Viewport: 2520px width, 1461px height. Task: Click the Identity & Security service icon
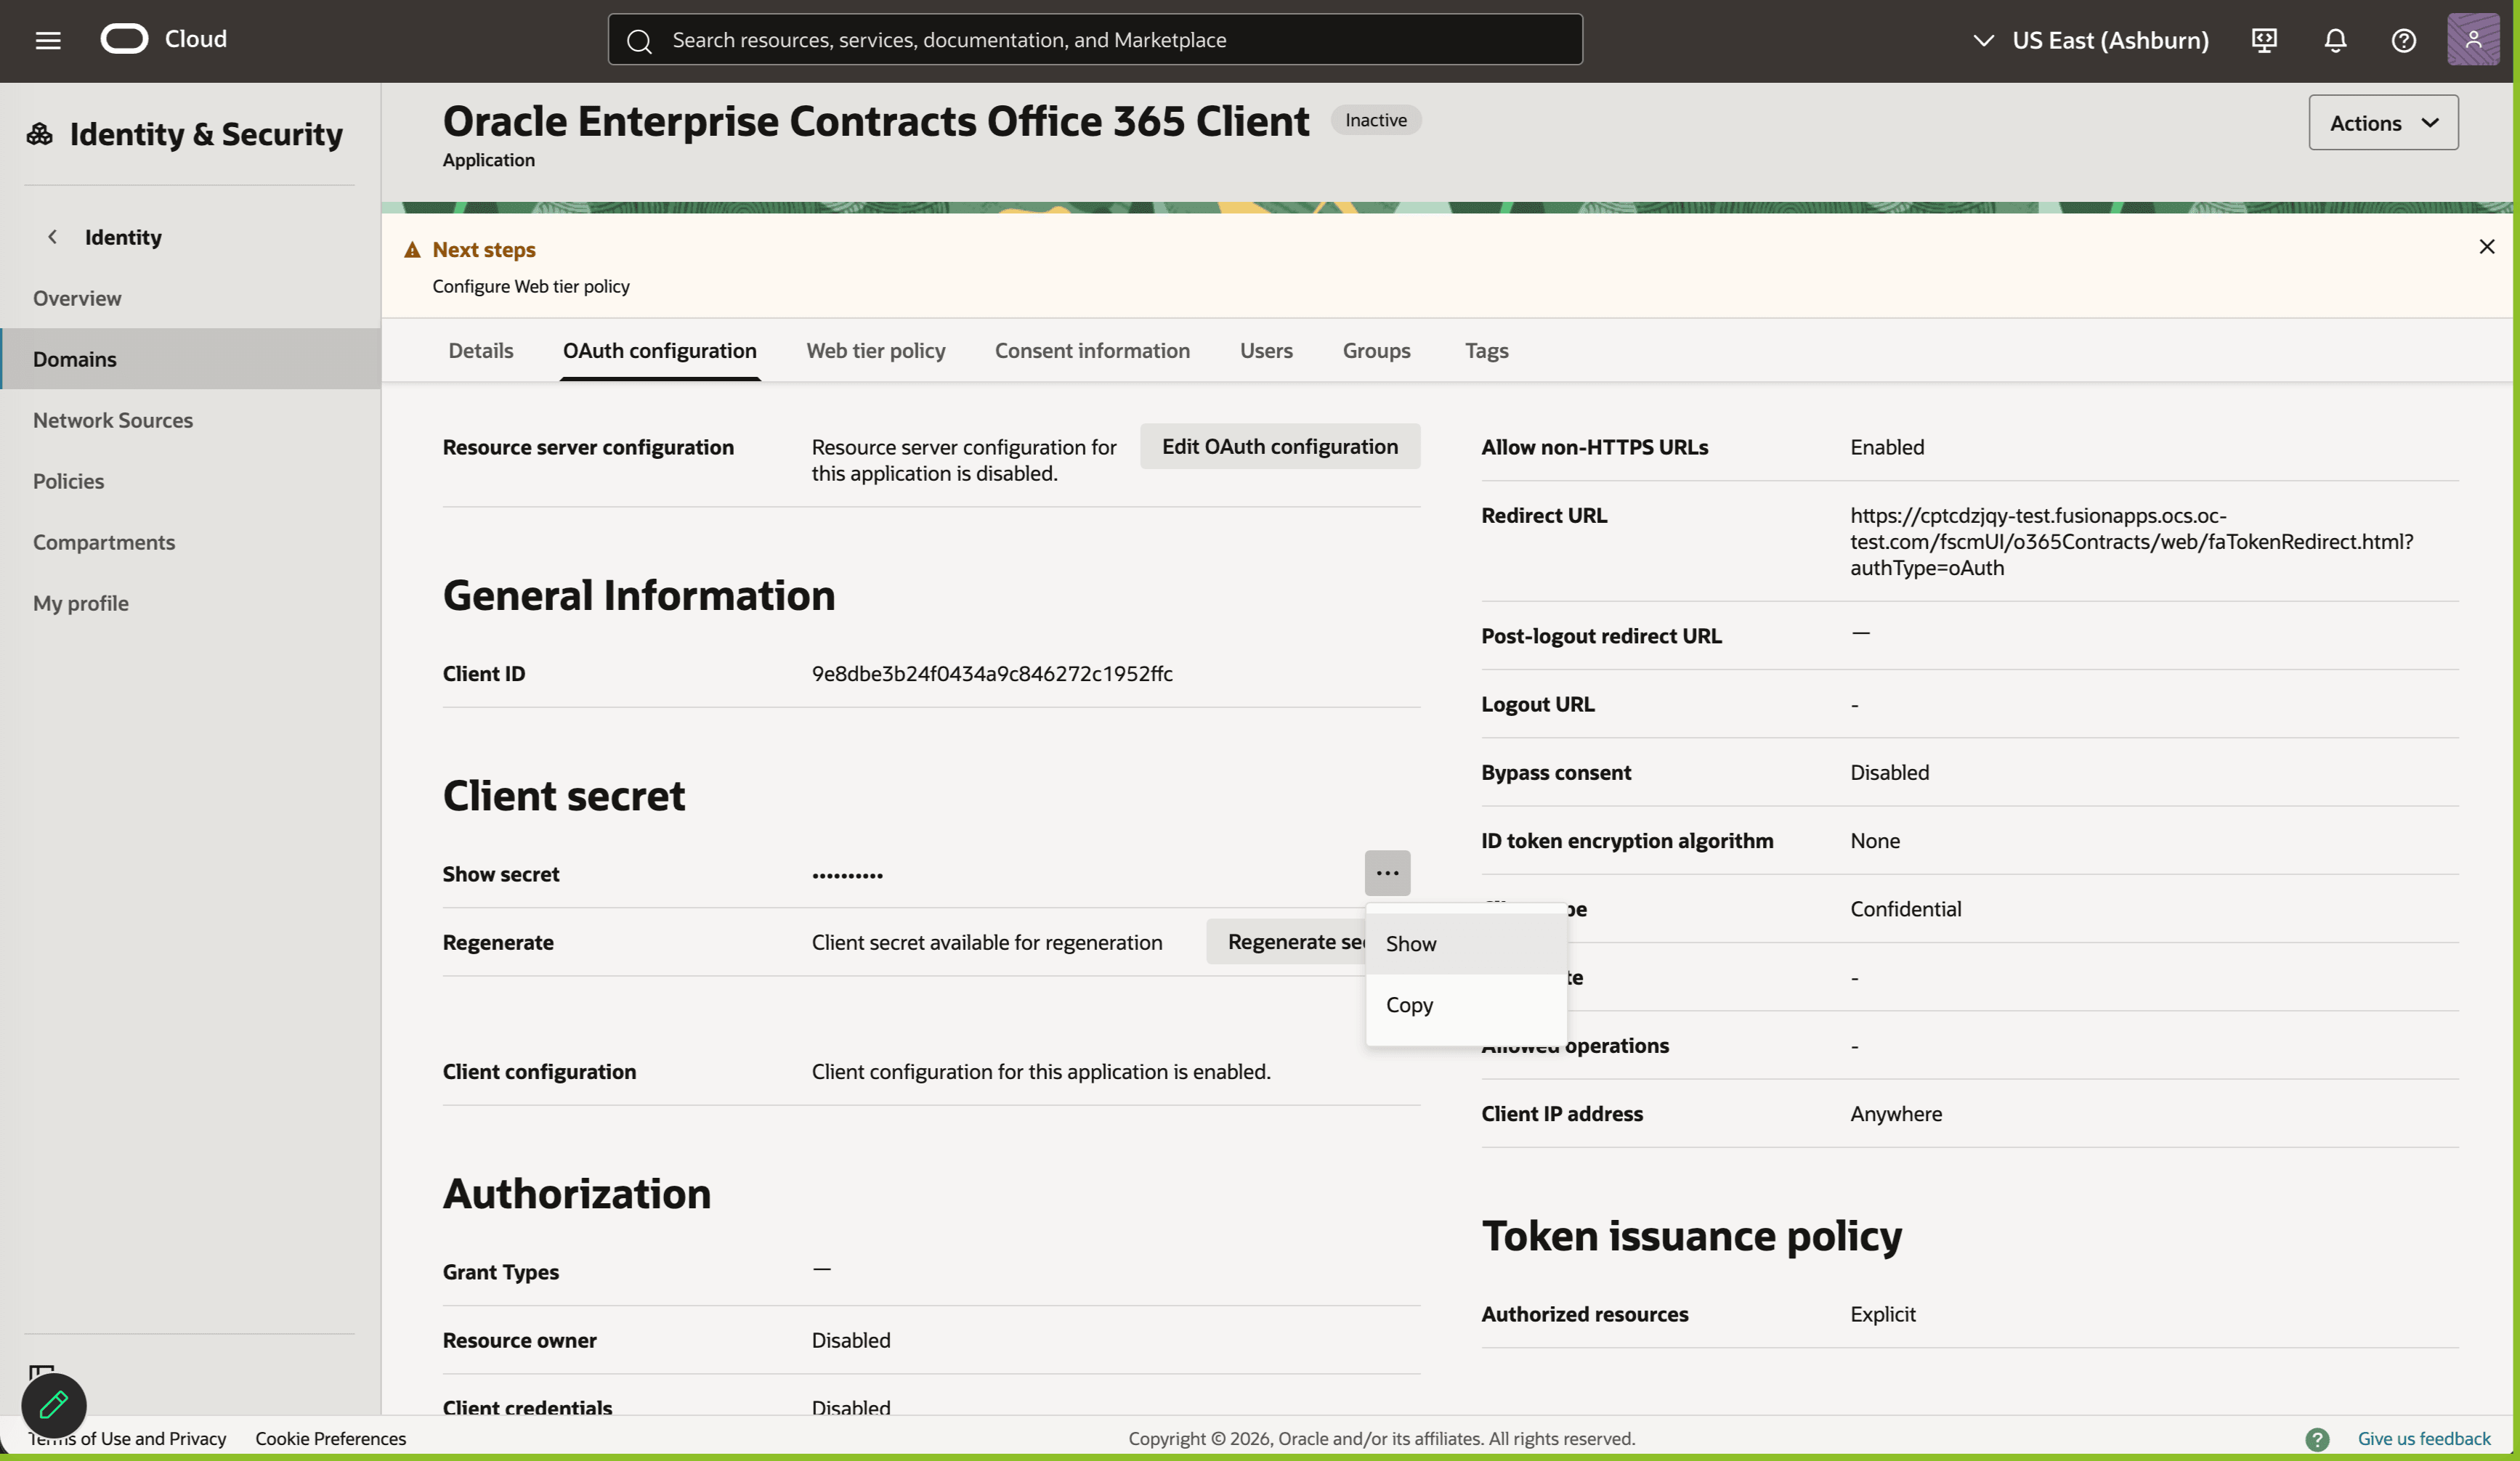pos(40,134)
